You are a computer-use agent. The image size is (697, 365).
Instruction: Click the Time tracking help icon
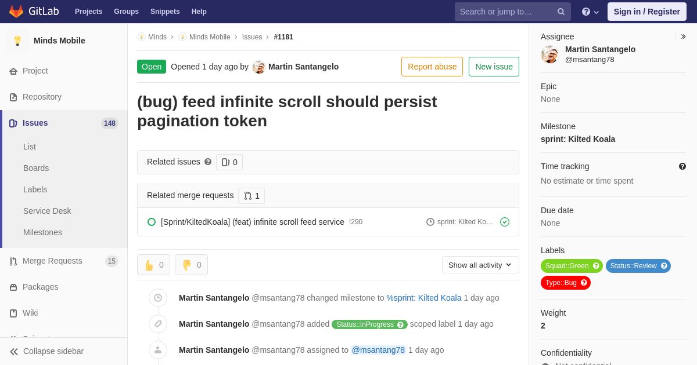682,166
